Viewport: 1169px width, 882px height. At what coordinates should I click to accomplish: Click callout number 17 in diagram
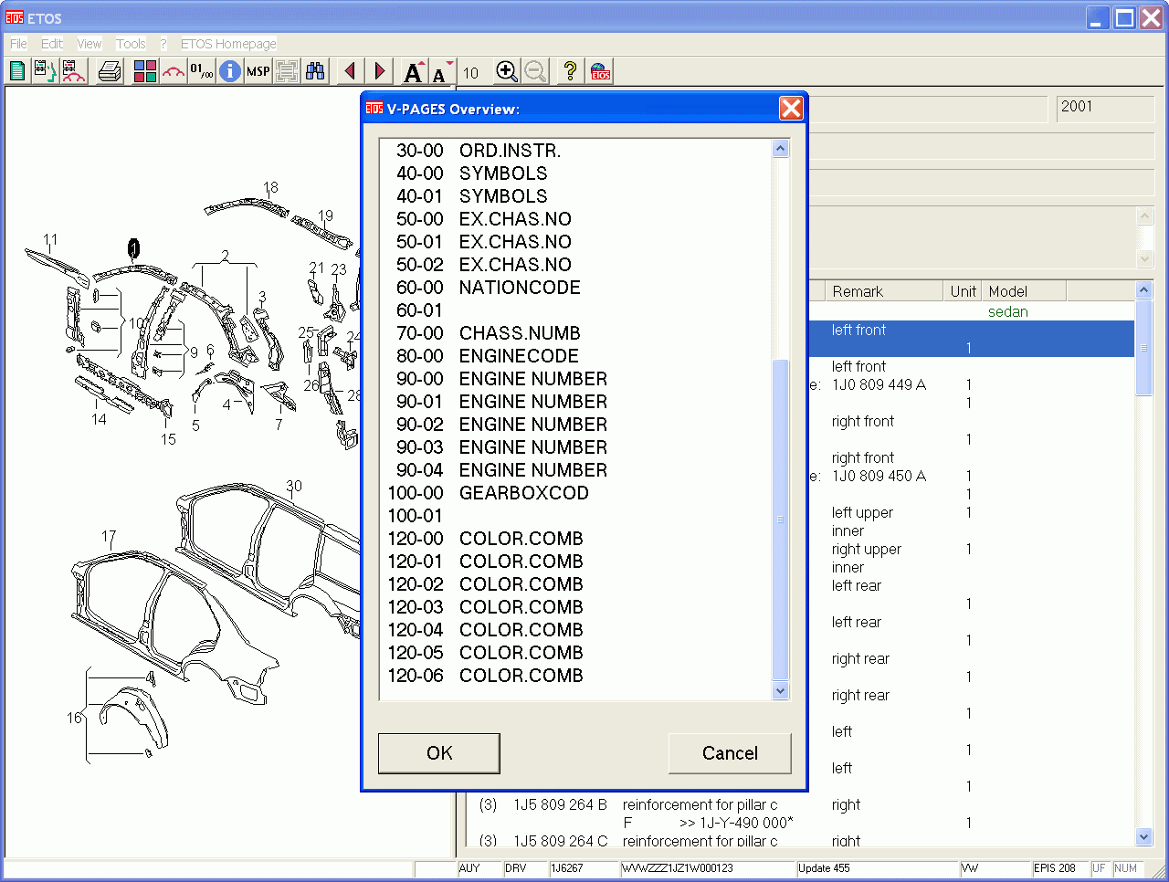(x=109, y=536)
